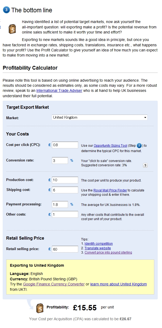Click the money bag icon next to Profitability
Viewport: 162px width, 328px height.
40,308
